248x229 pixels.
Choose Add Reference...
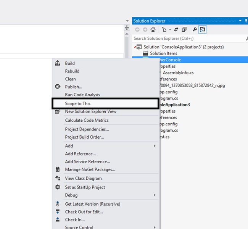pyautogui.click(x=106, y=154)
